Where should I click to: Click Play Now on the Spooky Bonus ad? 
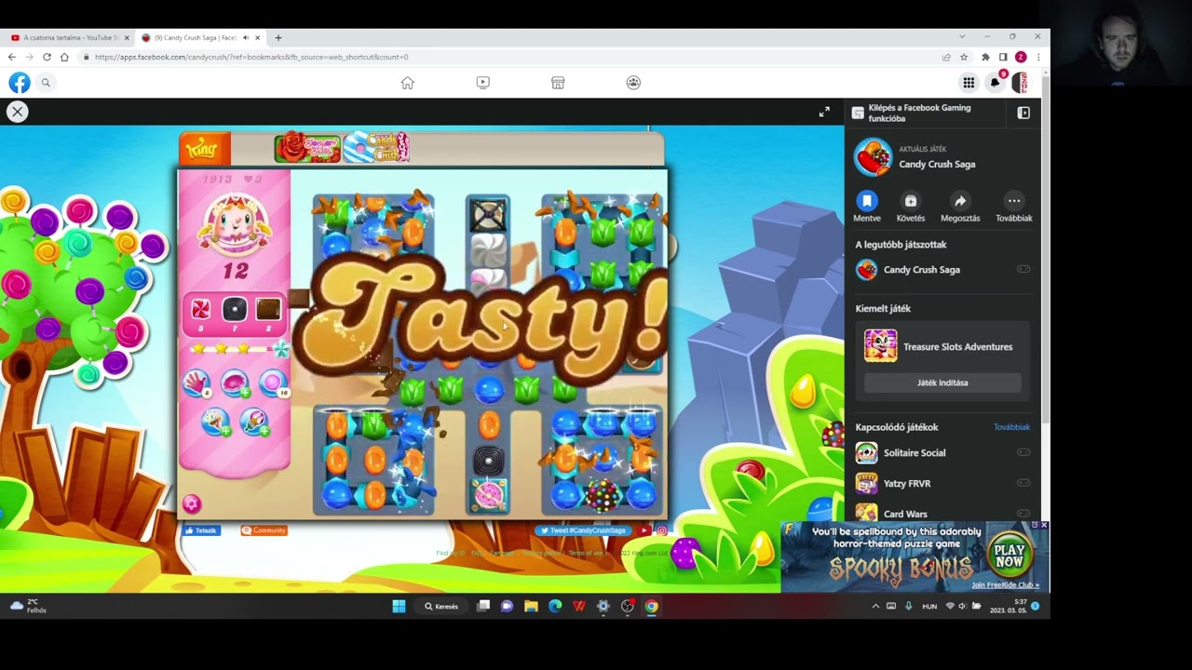[x=1009, y=556]
